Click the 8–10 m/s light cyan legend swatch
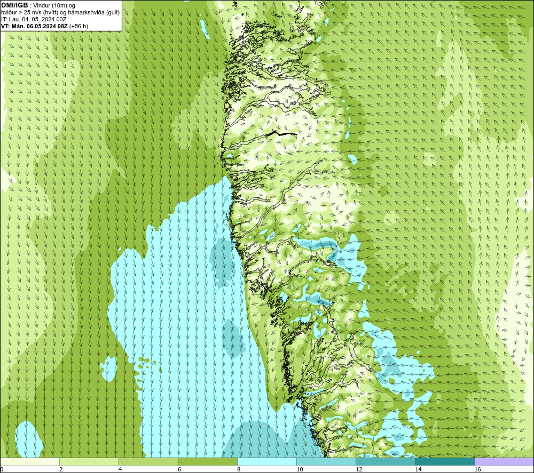Image resolution: width=534 pixels, height=473 pixels. pos(267,461)
